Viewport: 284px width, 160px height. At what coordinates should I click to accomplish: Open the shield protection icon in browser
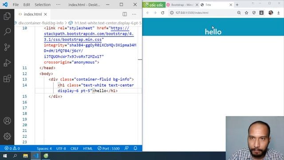[x=254, y=13]
